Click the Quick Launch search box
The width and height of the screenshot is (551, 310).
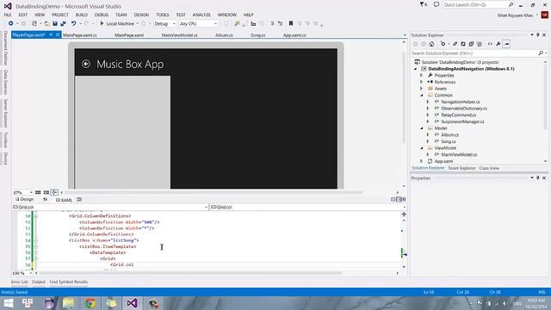point(478,5)
